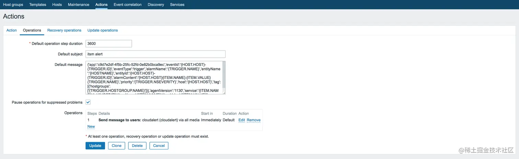Image resolution: width=519 pixels, height=159 pixels.
Task: Click the 'Default' duration value
Action: (x=229, y=120)
